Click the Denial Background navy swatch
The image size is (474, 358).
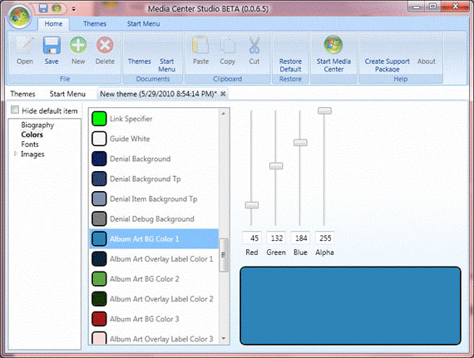99,159
